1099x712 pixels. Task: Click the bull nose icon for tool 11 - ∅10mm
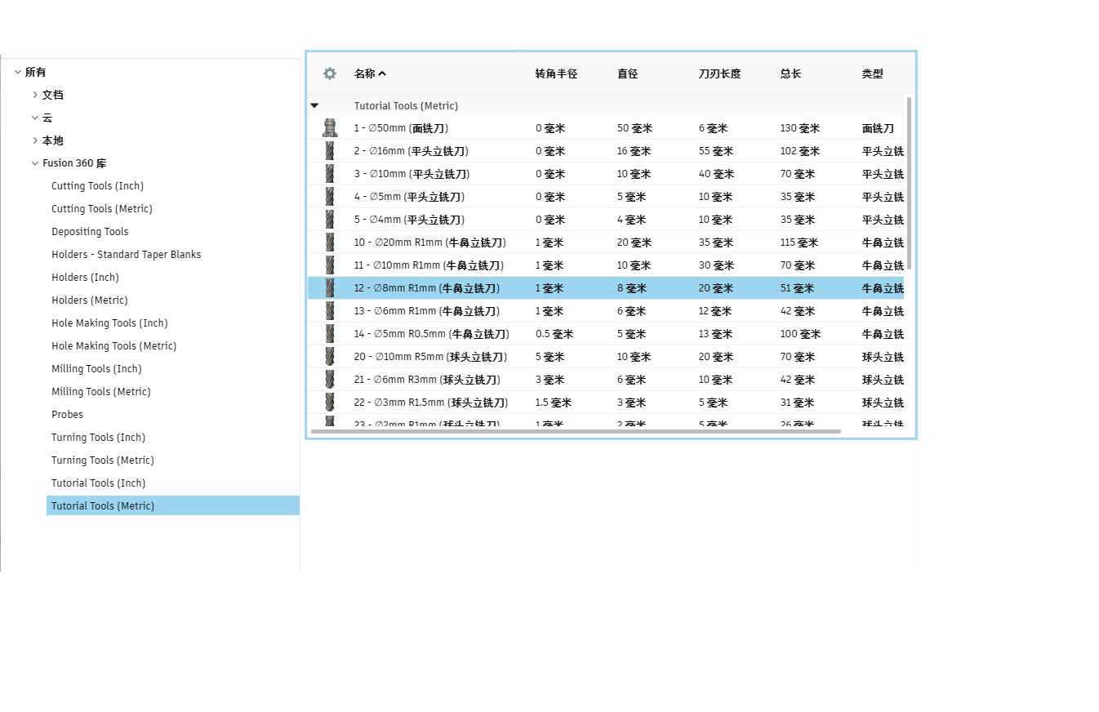[330, 265]
